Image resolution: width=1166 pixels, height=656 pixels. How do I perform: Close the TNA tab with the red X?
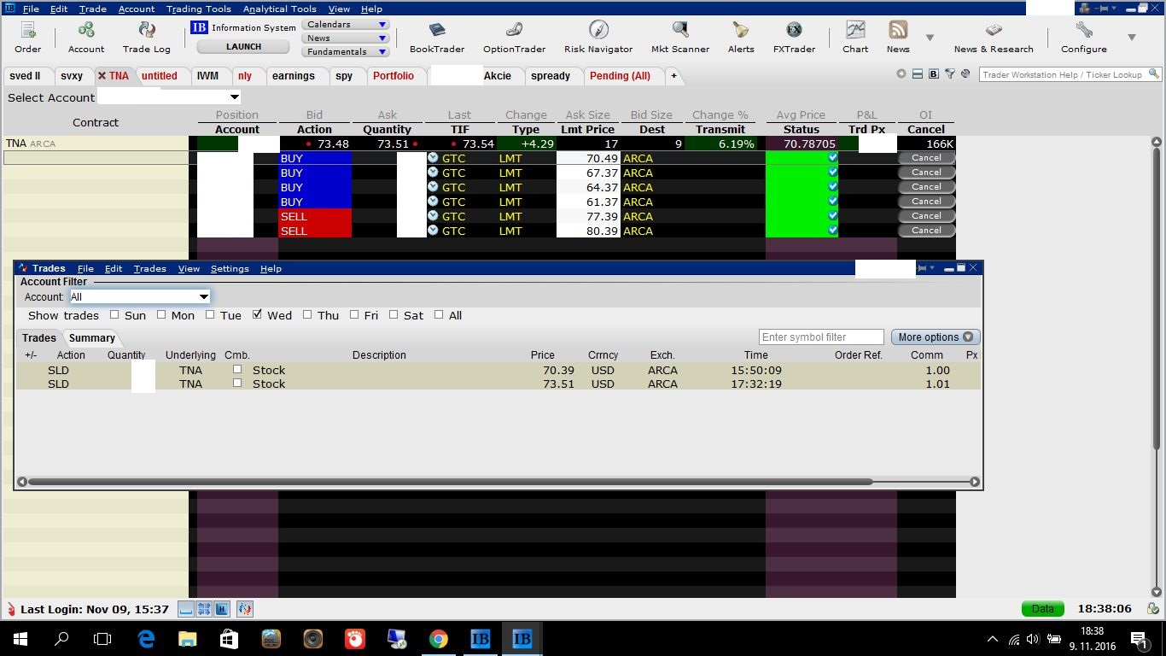point(102,76)
